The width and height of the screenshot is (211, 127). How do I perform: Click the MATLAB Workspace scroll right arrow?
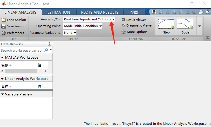46,71
